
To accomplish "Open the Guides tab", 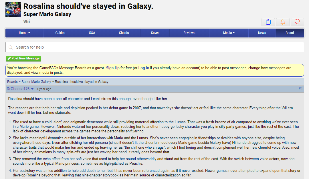I will click(x=60, y=33).
